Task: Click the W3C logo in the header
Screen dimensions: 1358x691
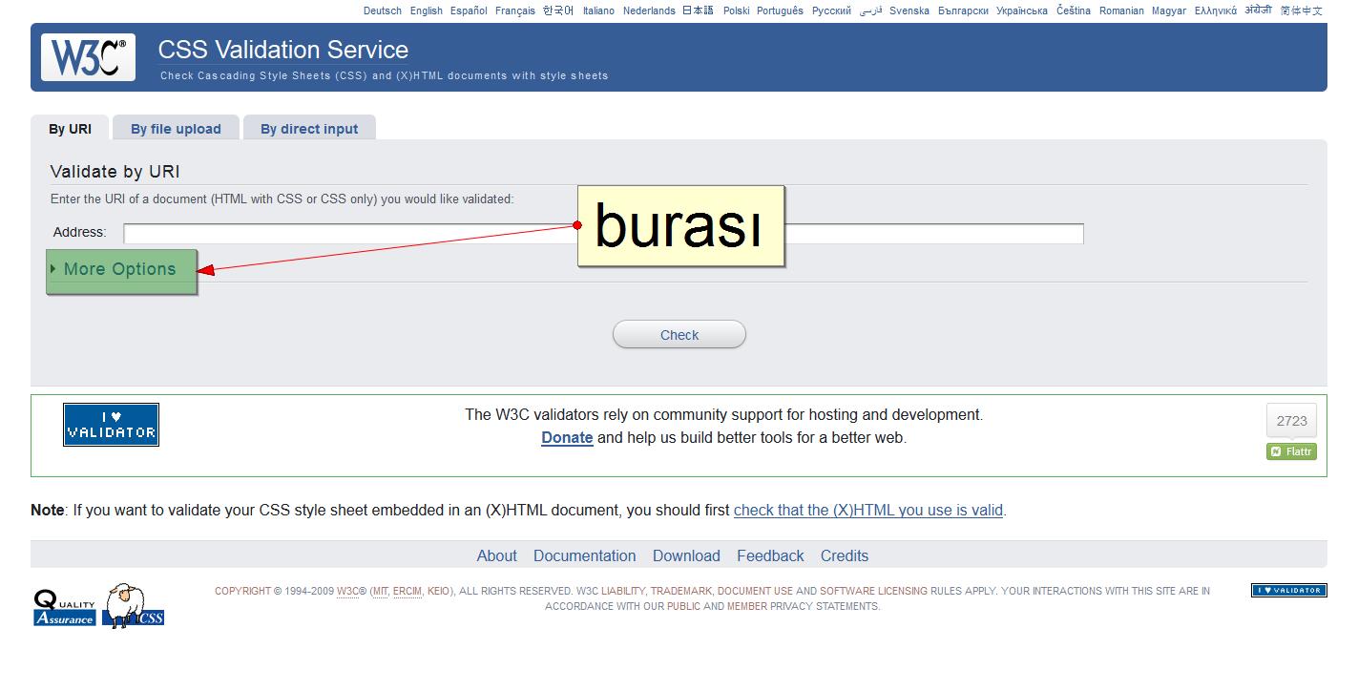Action: [x=88, y=57]
